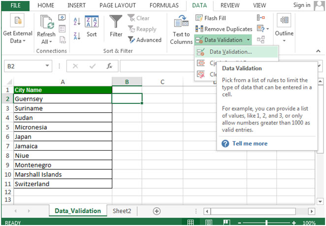Open the FILE tab
This screenshot has height=226, width=326.
point(15,5)
